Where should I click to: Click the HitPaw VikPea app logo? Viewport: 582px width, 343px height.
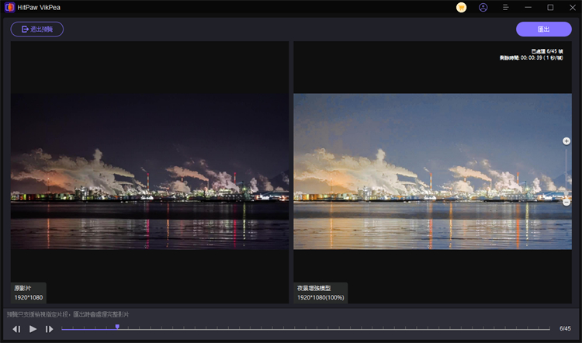pyautogui.click(x=9, y=8)
